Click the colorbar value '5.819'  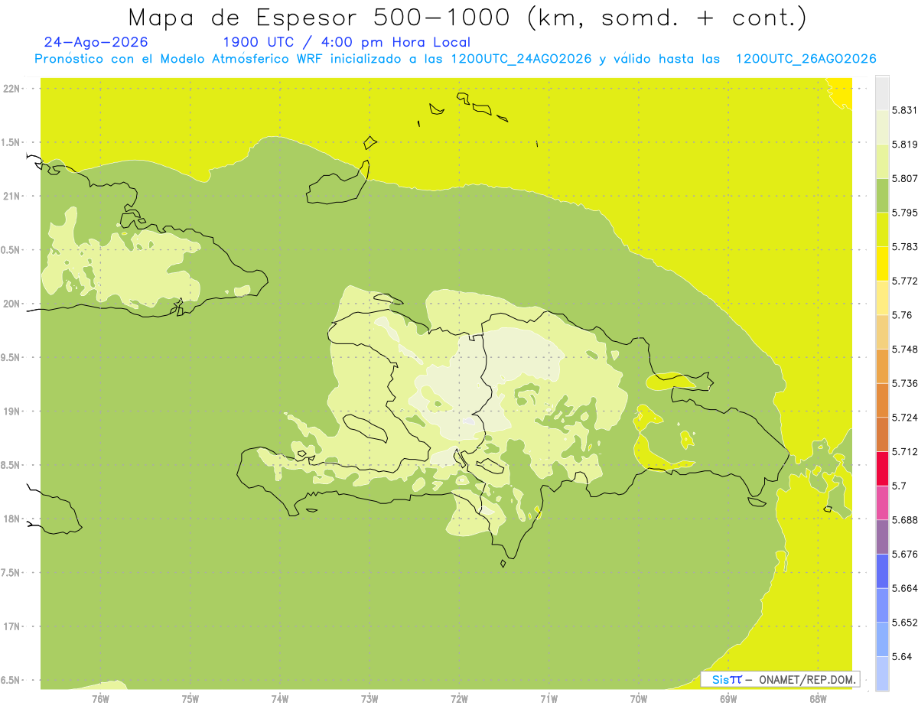coord(904,145)
